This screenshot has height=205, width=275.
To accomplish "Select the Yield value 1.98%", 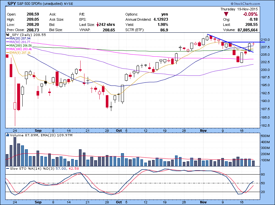I will click(163, 25).
